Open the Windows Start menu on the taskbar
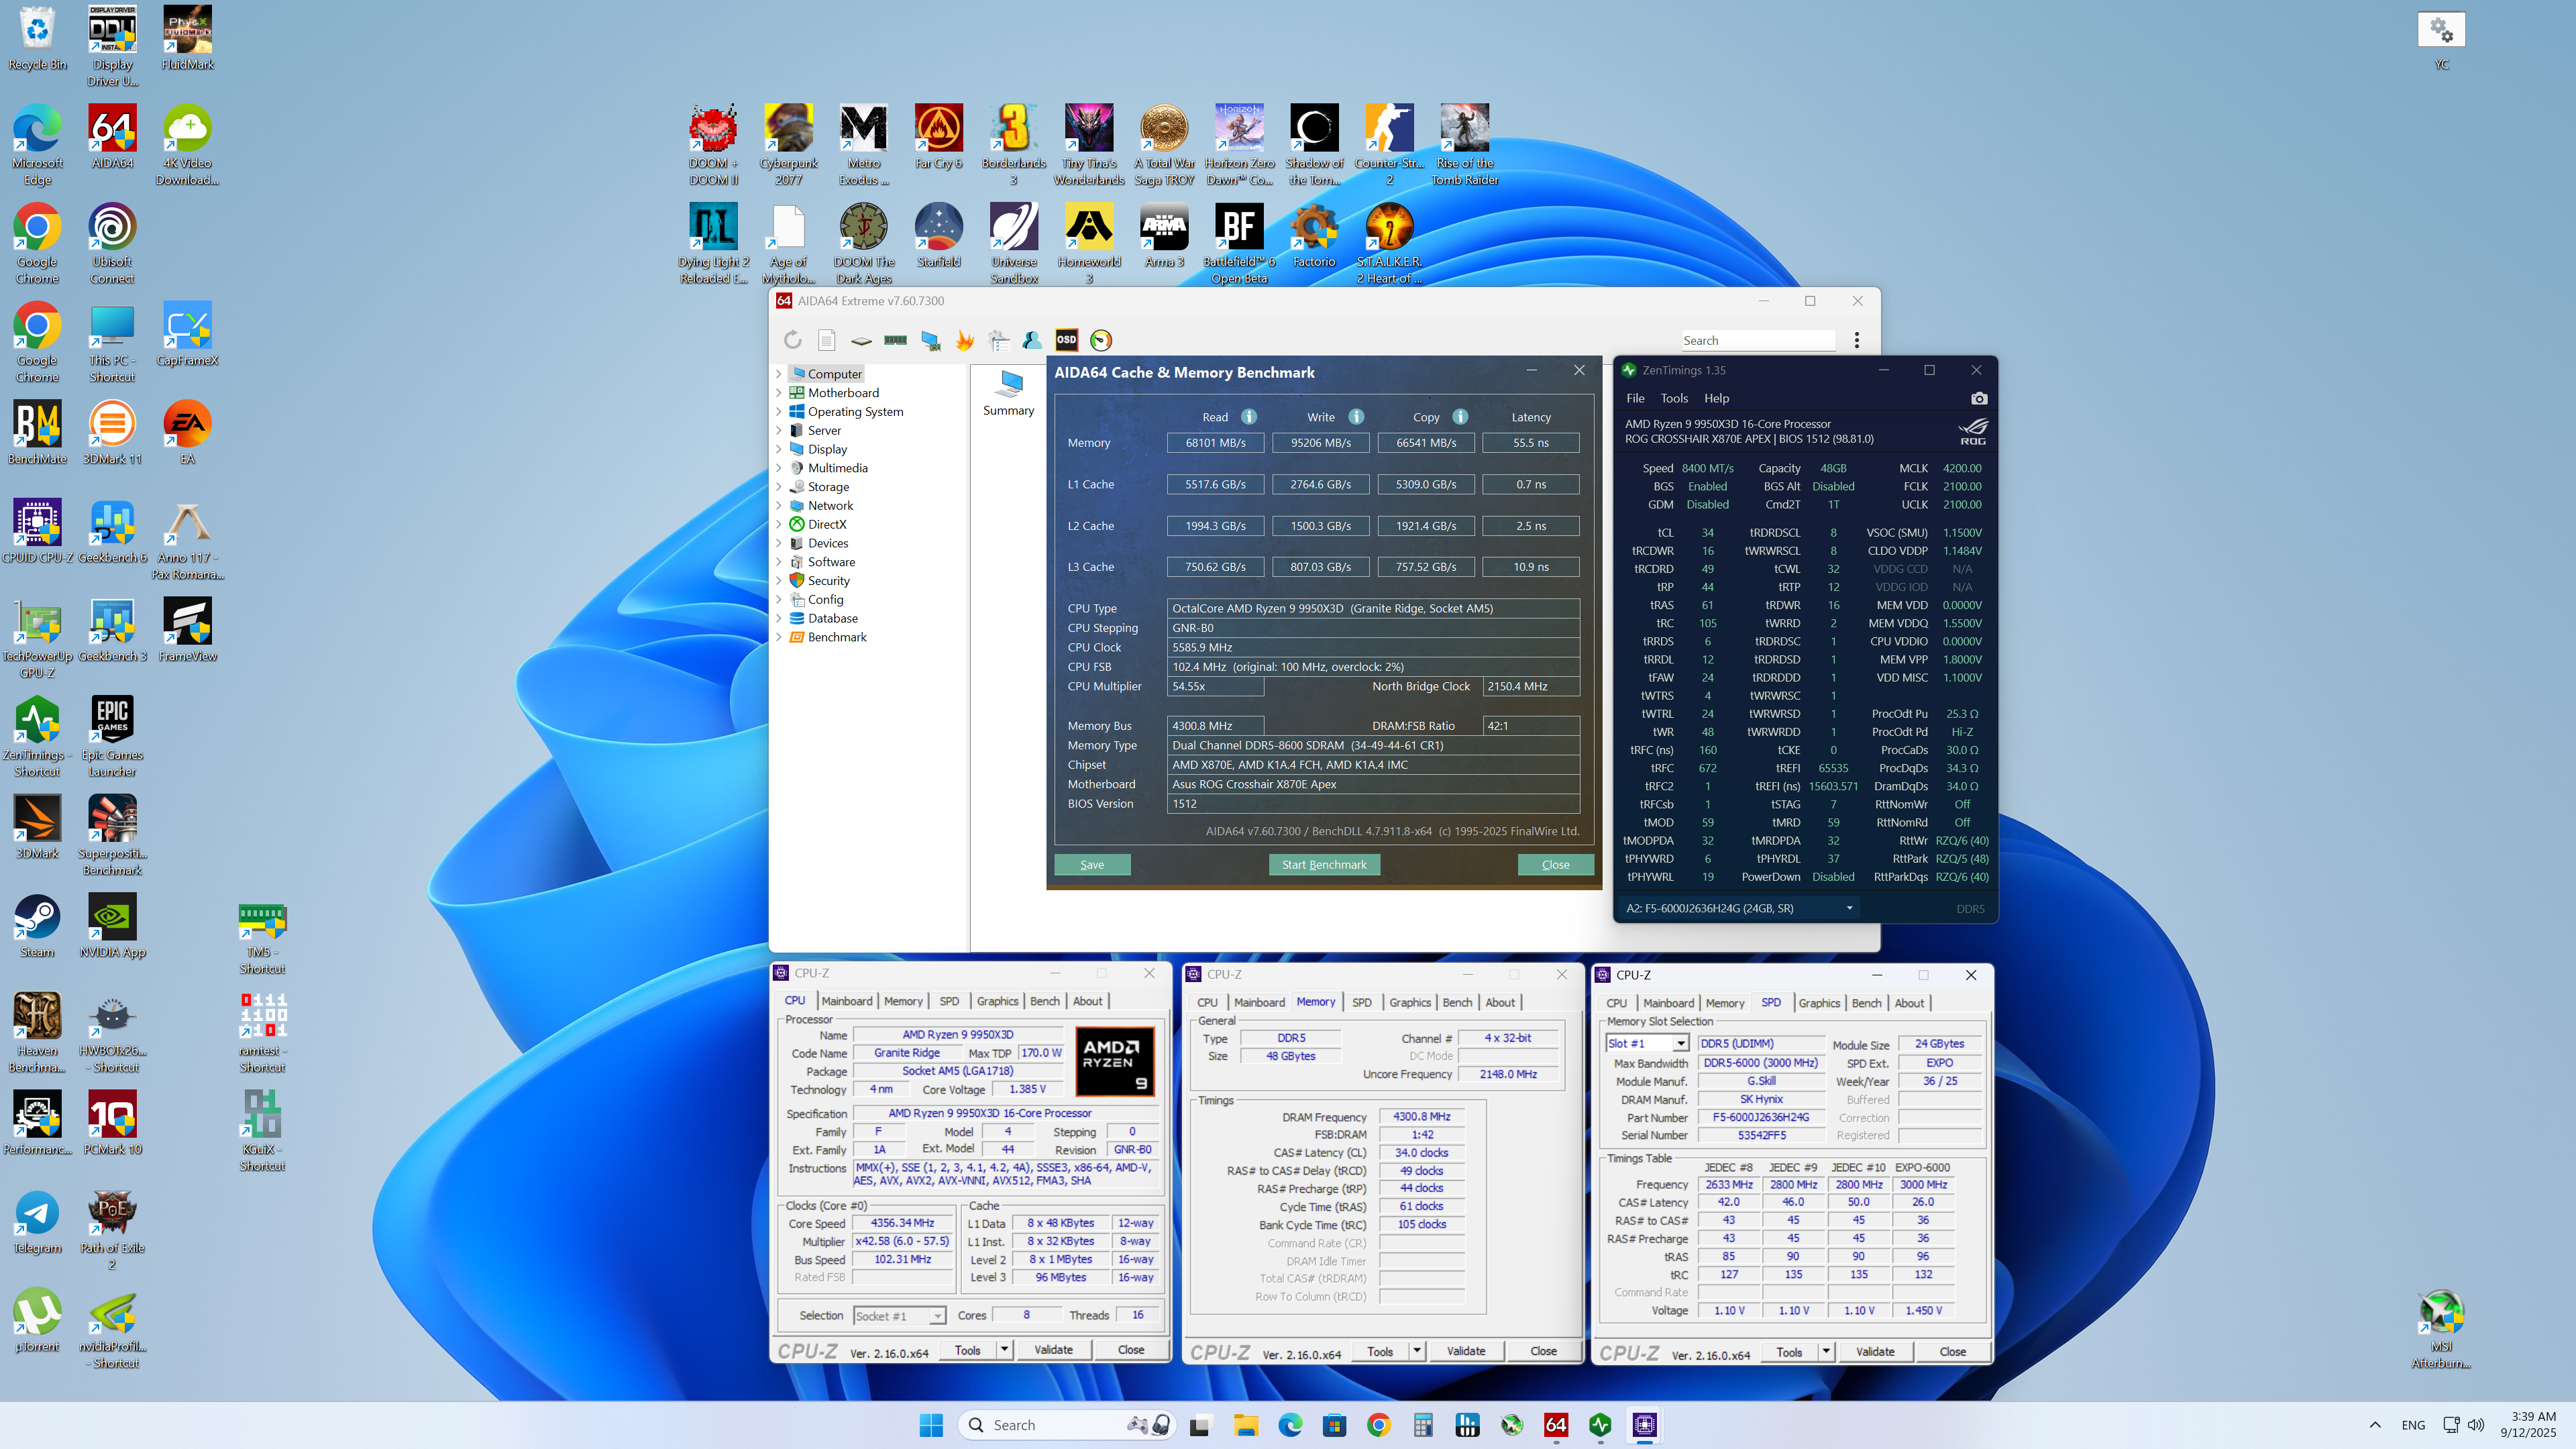The width and height of the screenshot is (2576, 1449). click(930, 1425)
